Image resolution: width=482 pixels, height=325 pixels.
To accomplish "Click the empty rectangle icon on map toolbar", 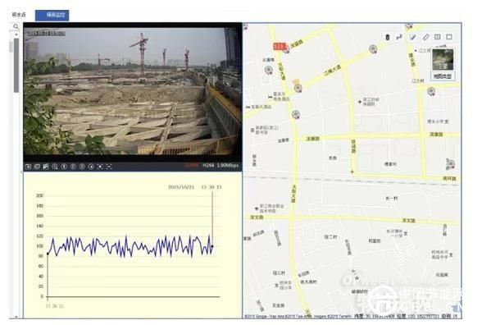I will [449, 37].
